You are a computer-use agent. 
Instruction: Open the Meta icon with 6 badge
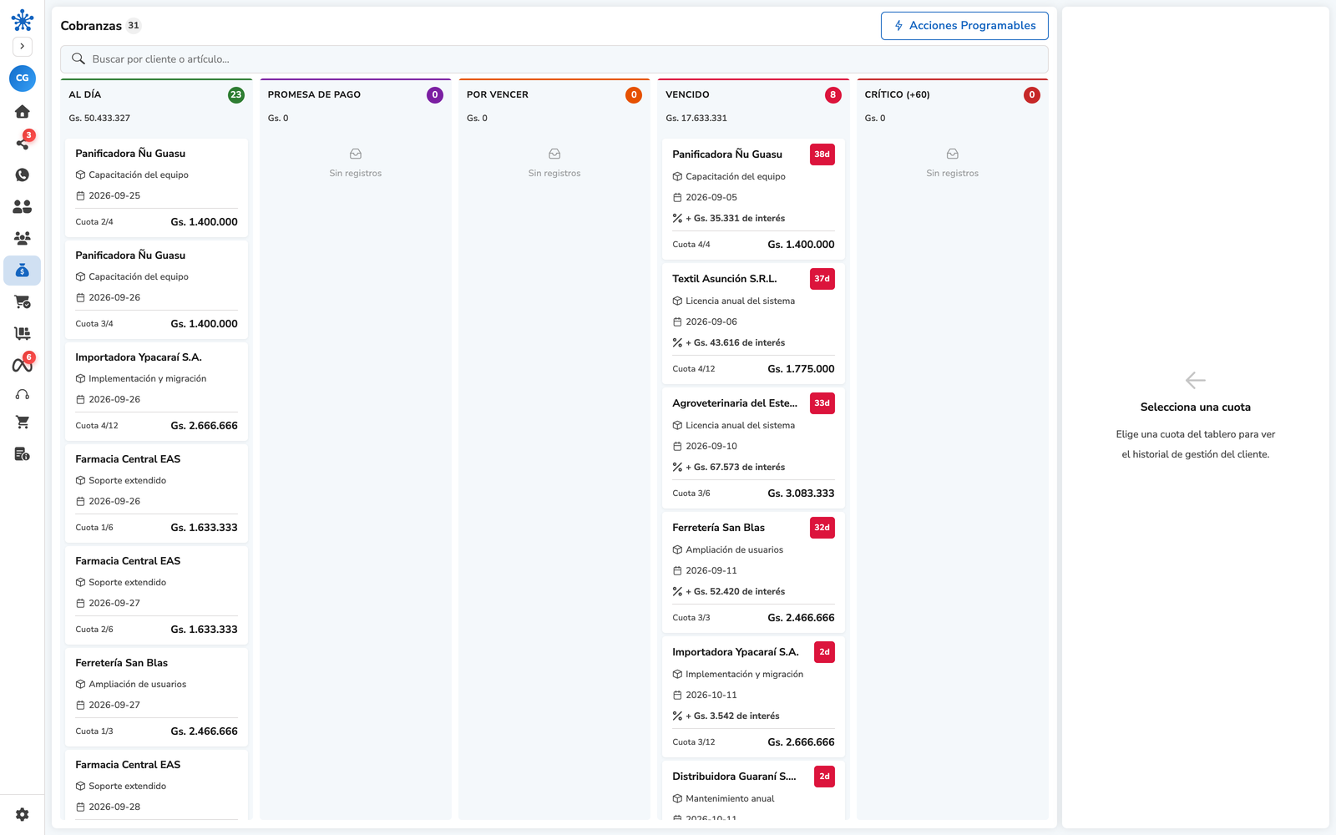23,364
